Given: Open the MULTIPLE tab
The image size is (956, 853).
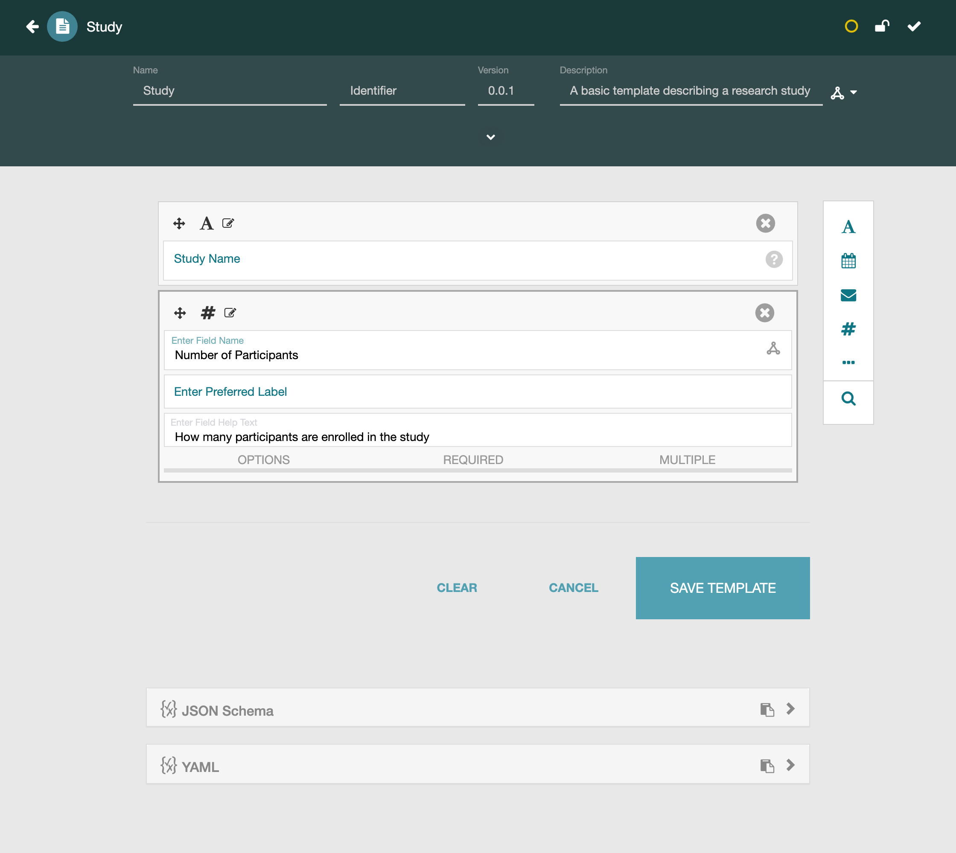Looking at the screenshot, I should click(x=687, y=460).
